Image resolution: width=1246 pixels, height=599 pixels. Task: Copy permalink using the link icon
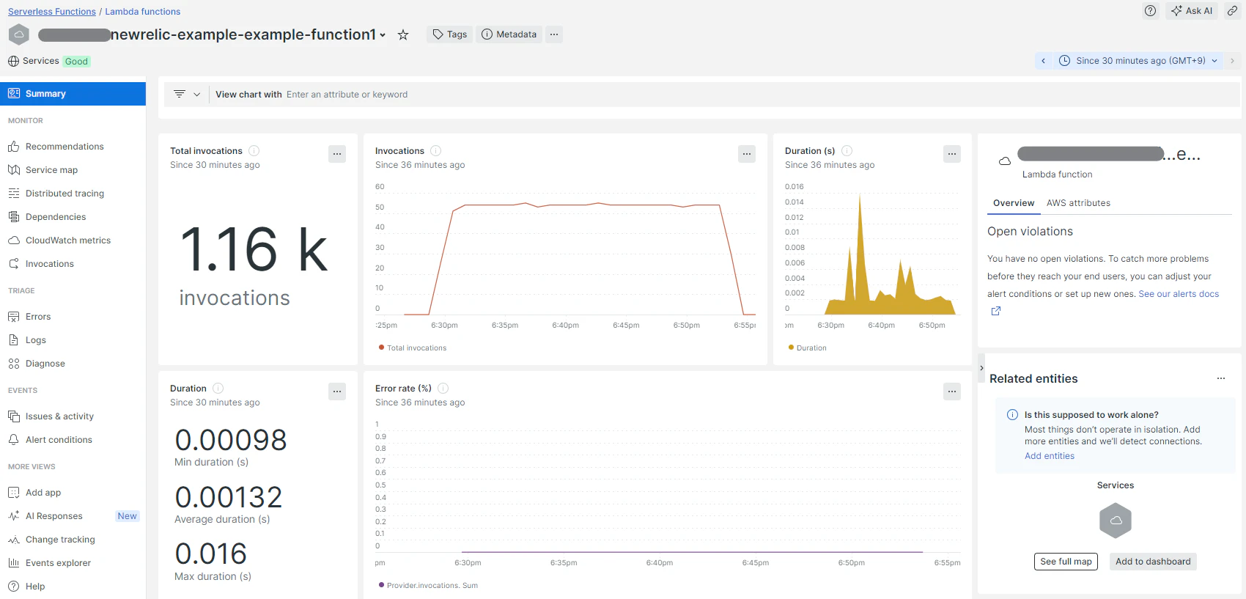(1233, 11)
